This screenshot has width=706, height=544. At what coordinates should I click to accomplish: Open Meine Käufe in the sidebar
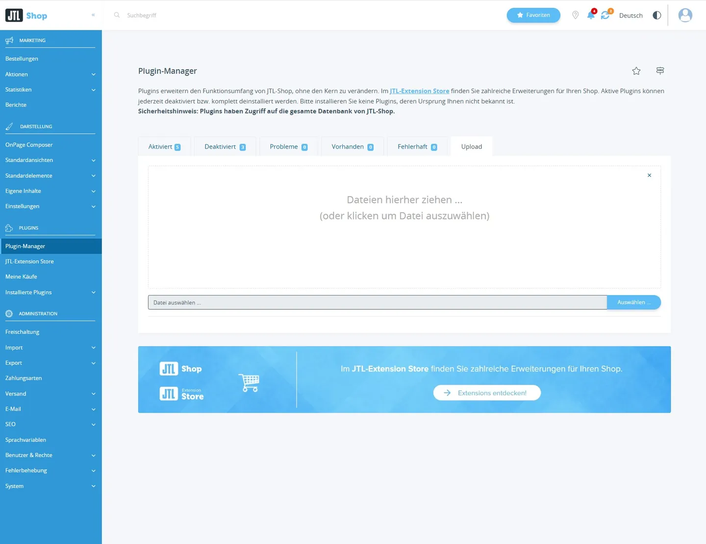tap(21, 277)
